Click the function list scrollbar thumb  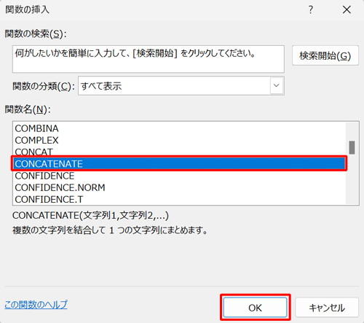[x=352, y=147]
